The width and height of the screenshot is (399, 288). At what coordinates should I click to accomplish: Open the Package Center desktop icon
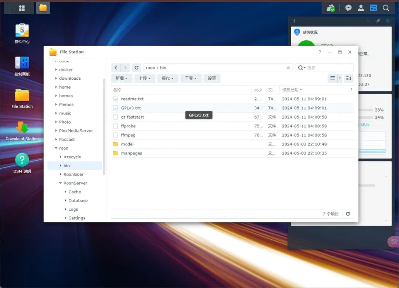pos(22,33)
